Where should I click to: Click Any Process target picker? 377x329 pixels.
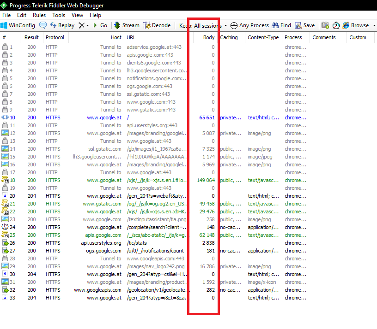point(249,25)
